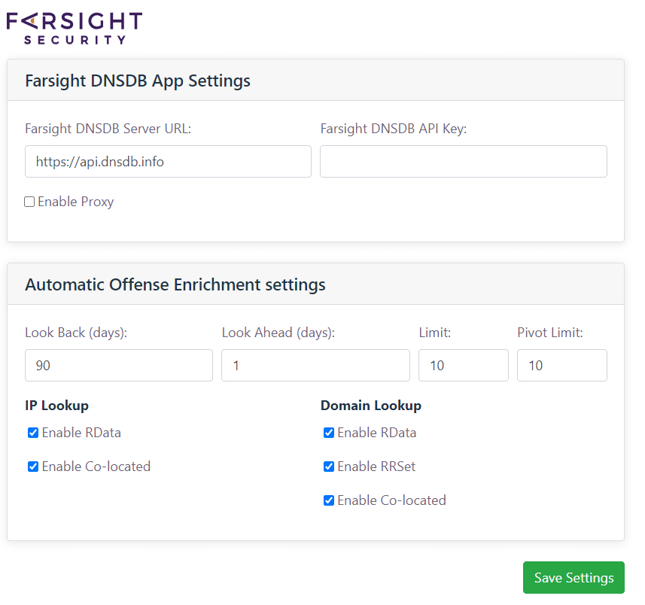The height and width of the screenshot is (605, 645).
Task: Select the Look Back days input
Action: coord(119,365)
